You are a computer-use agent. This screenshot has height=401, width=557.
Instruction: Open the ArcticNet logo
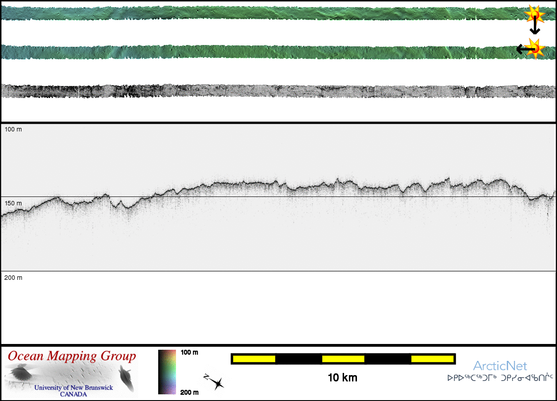coord(500,366)
